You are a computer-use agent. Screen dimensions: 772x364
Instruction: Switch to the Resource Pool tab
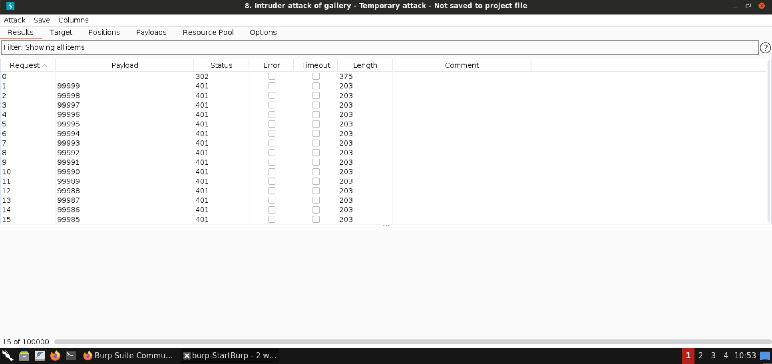point(208,32)
